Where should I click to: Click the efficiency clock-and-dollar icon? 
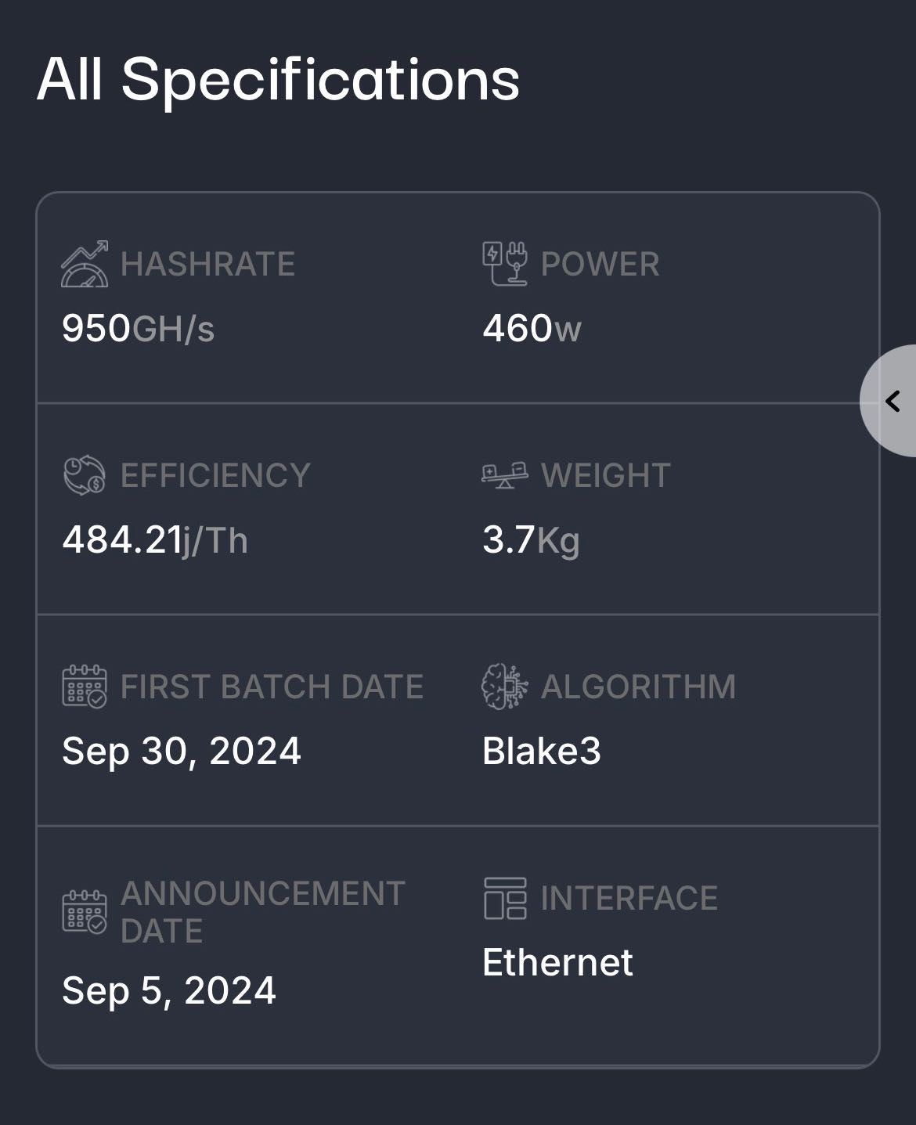click(85, 475)
